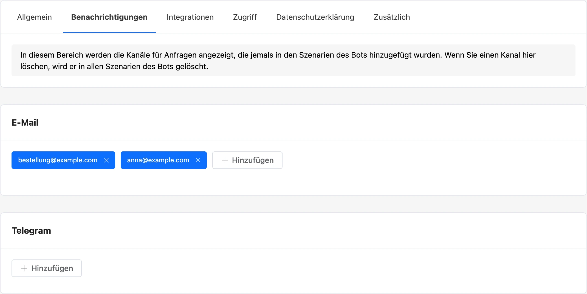
Task: Click the Telegram section heading
Action: [31, 230]
